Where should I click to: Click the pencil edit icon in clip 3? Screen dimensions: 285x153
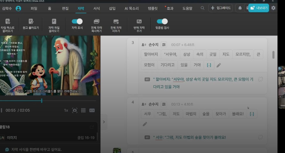pyautogui.click(x=219, y=65)
